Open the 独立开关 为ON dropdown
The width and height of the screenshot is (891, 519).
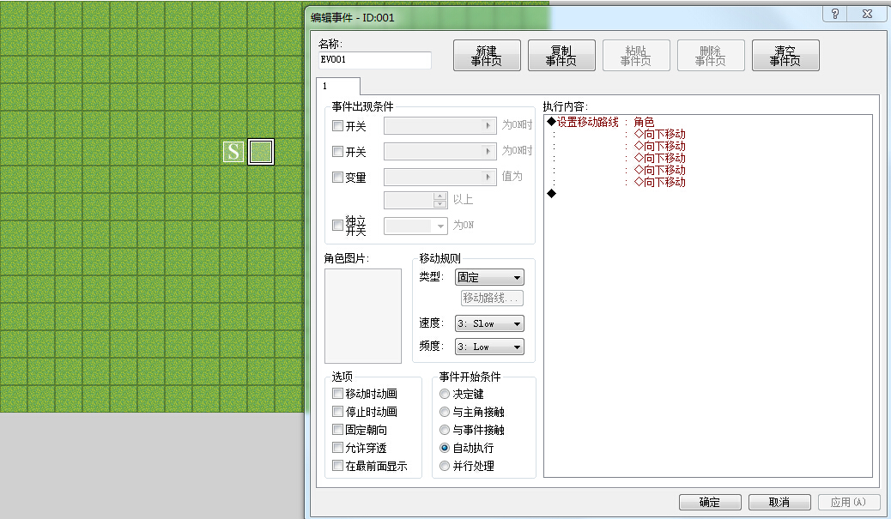pyautogui.click(x=416, y=226)
